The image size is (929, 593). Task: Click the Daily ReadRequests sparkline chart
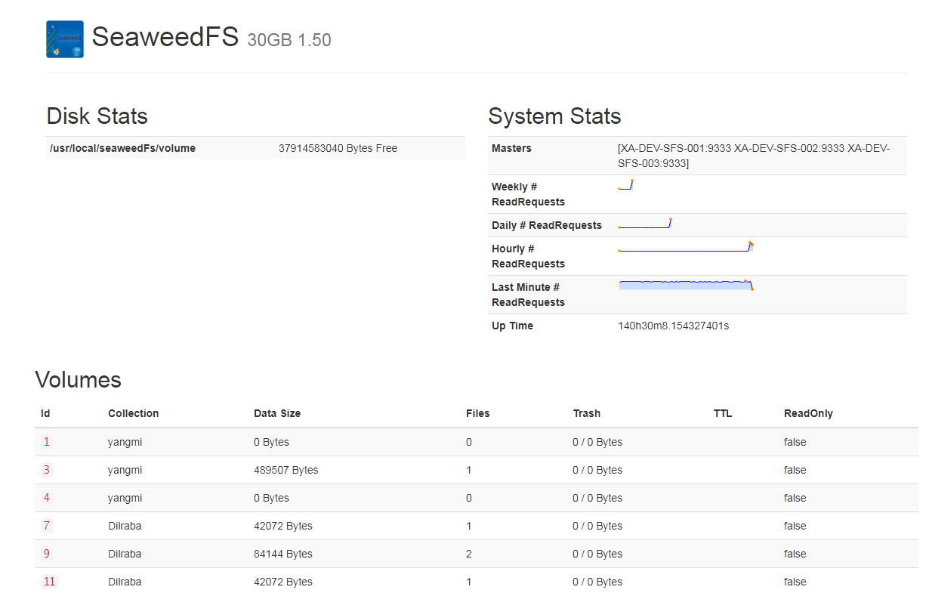[x=645, y=224]
